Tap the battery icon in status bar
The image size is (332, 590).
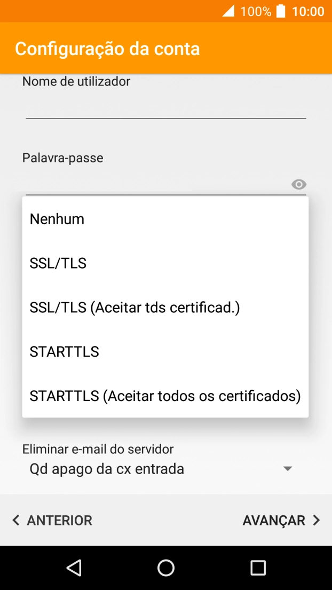pos(280,11)
